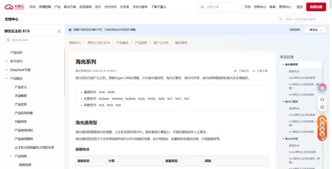Open the orange 新春焕新 promotion banner
Viewport: 332px width, 169px height.
point(322,128)
